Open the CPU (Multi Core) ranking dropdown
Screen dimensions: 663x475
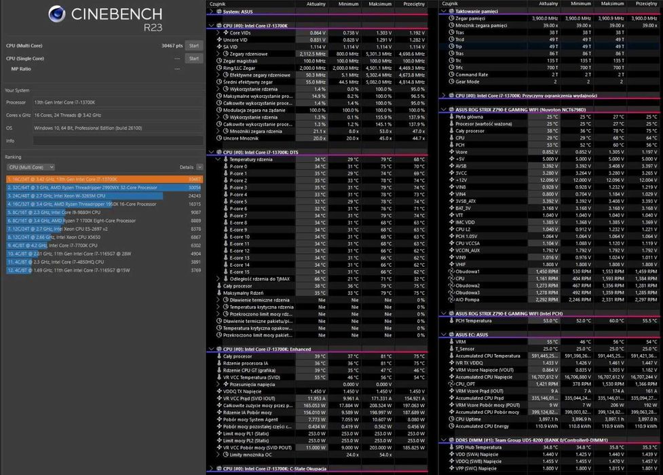tap(31, 167)
